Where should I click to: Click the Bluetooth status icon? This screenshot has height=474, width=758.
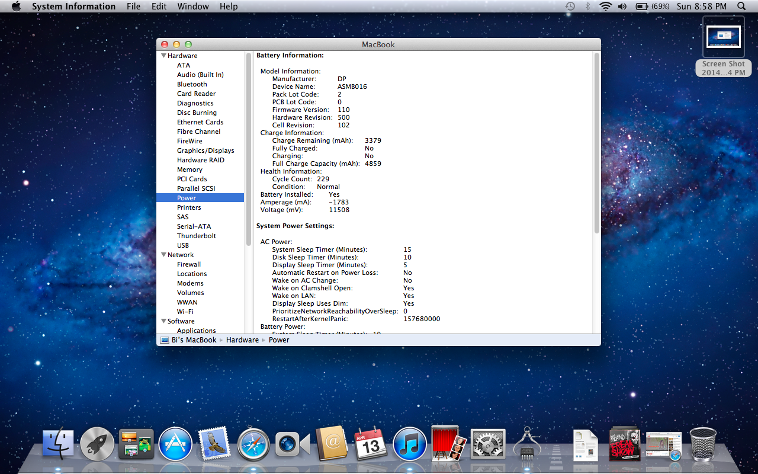click(x=587, y=7)
